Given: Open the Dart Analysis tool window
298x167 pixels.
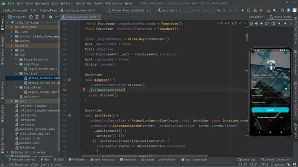Looking at the screenshot, I should (x=102, y=160).
